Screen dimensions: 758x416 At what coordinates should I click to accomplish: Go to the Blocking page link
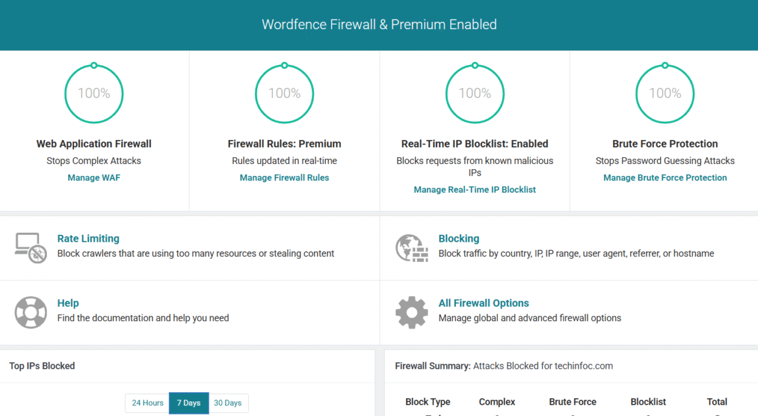click(x=459, y=239)
